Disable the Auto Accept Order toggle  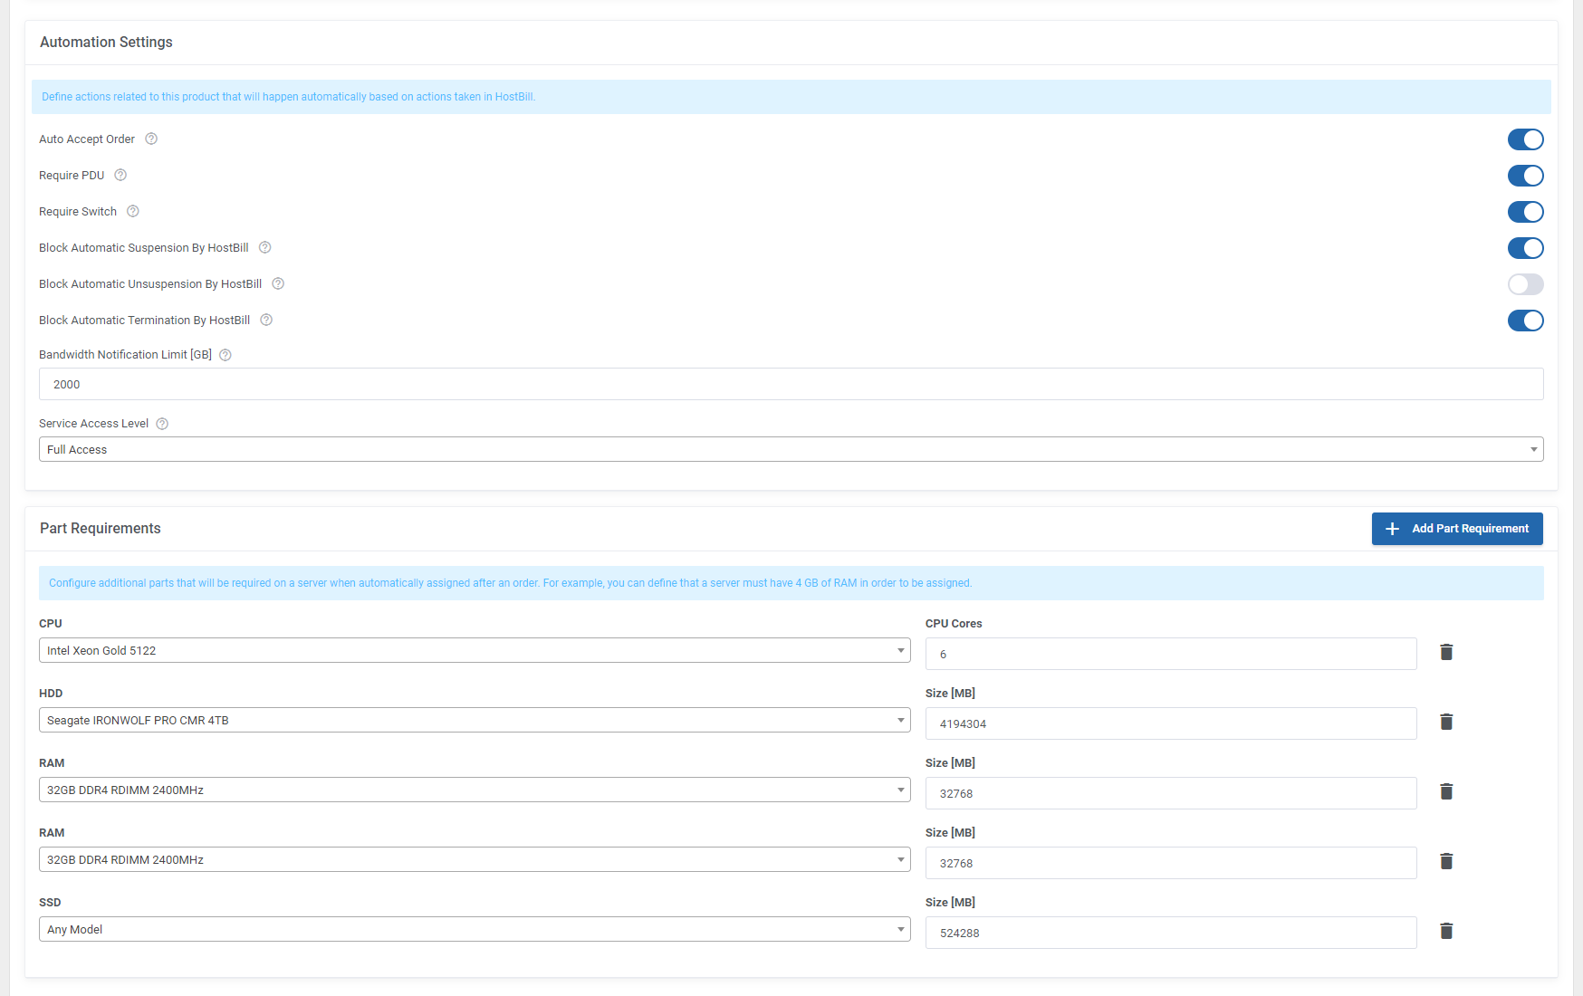1526,139
